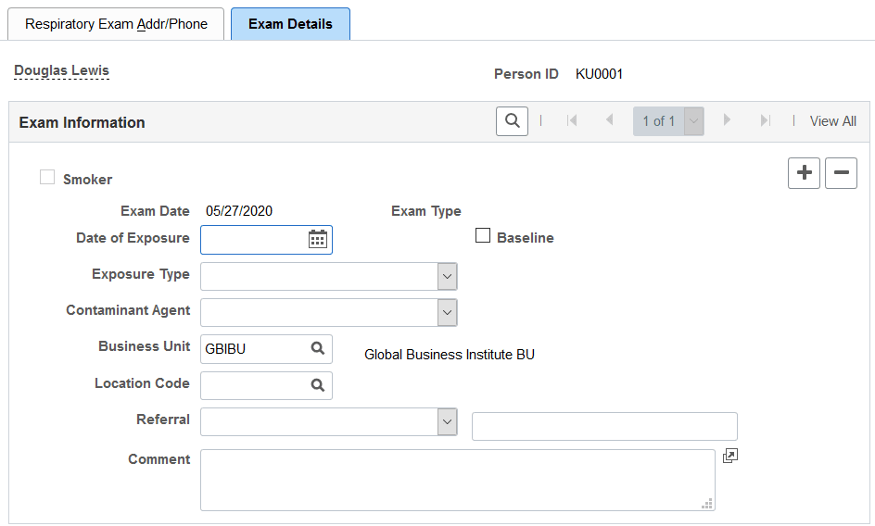Go to the previous exam row
Viewport: 875px width, 526px height.
click(x=609, y=121)
